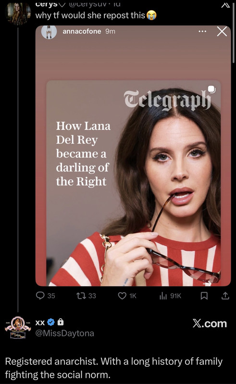Screen dimensions: 236x384
Task: Open annacofone story avatar
Action: click(x=49, y=31)
